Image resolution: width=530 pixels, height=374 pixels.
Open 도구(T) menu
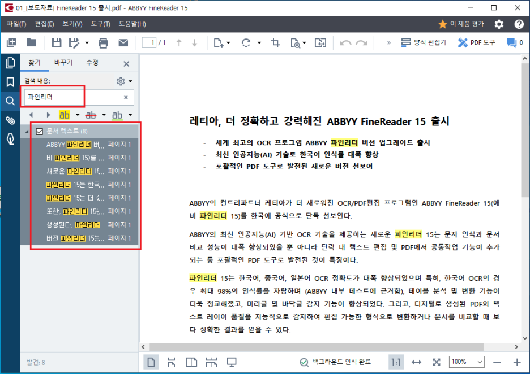coord(100,24)
